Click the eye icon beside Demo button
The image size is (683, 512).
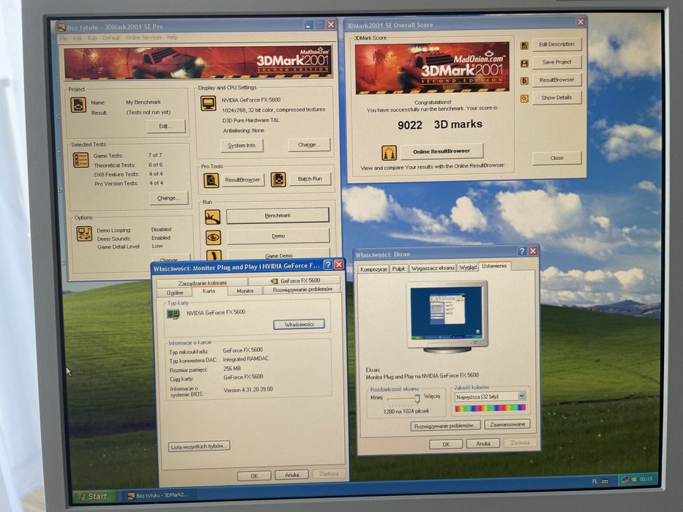(214, 237)
